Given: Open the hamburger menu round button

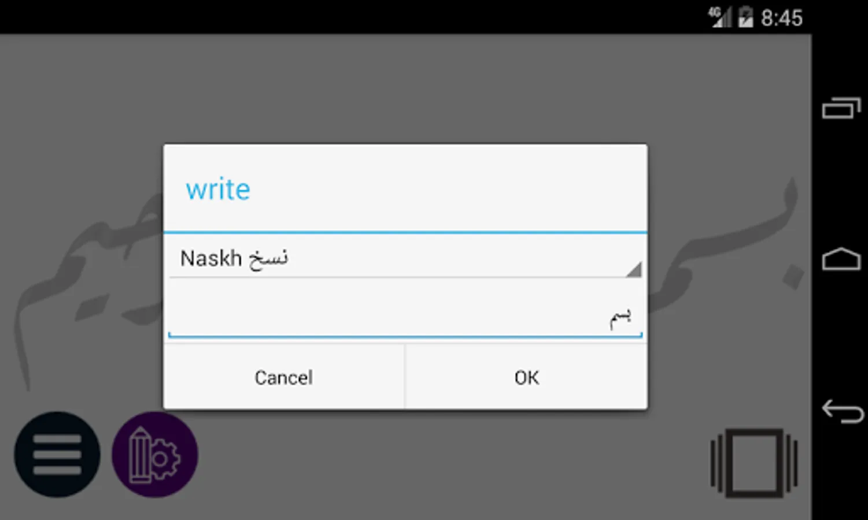Looking at the screenshot, I should click(x=57, y=454).
